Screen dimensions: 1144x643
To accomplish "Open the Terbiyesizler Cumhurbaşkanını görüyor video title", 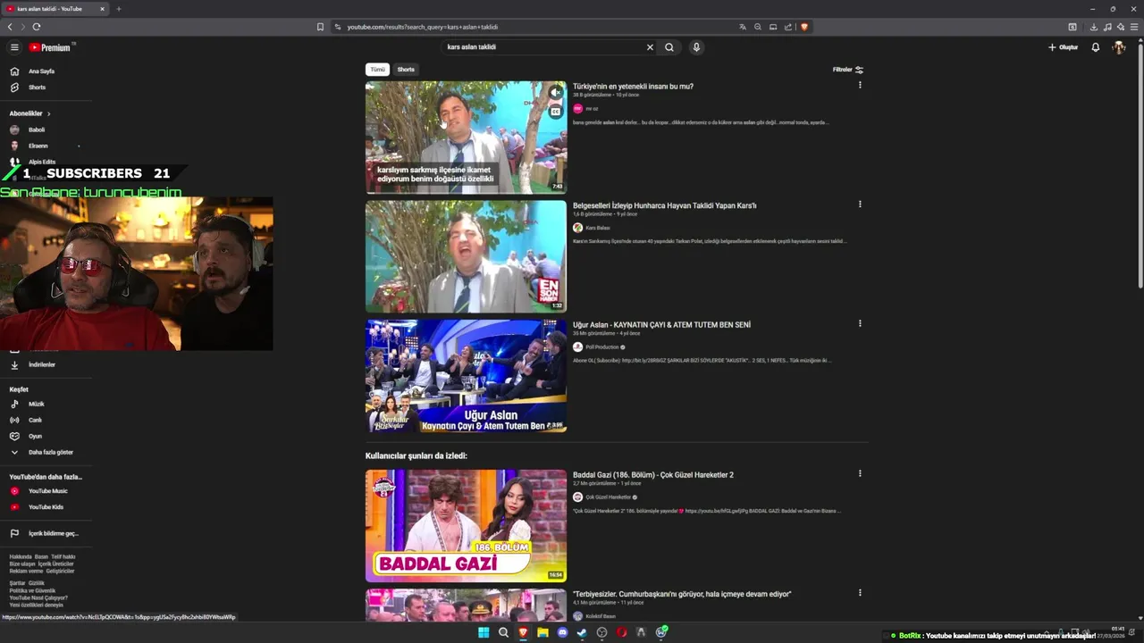I will (682, 594).
